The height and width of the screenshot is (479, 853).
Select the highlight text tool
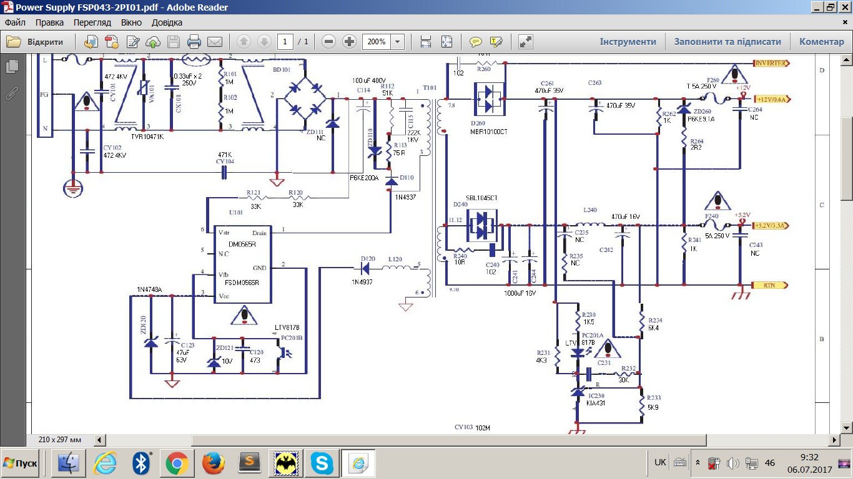click(496, 42)
